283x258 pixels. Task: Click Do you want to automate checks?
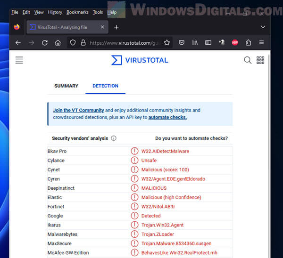pos(191,138)
